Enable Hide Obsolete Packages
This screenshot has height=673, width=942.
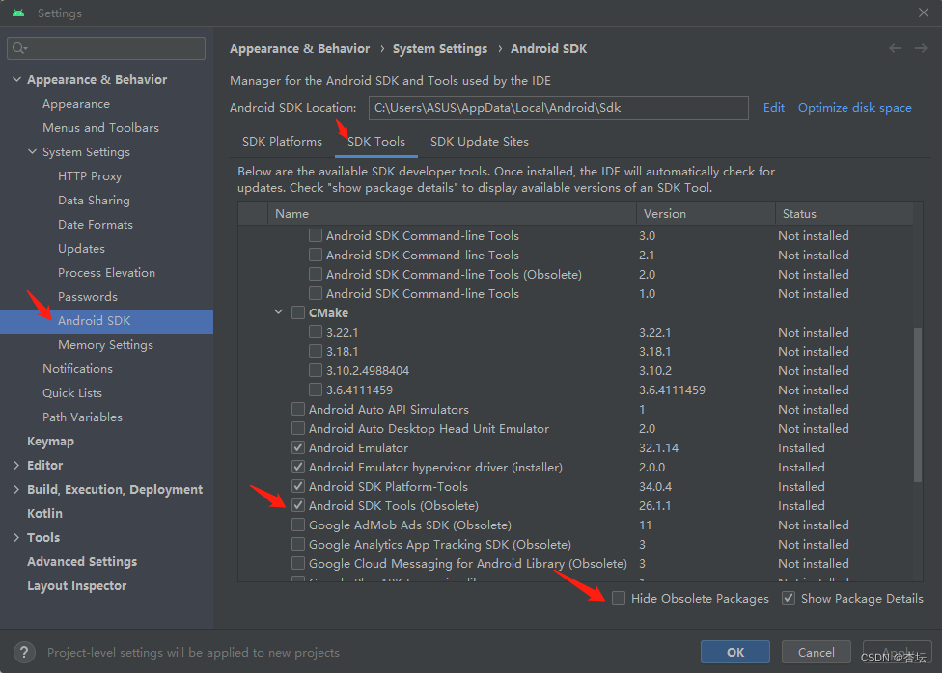619,598
